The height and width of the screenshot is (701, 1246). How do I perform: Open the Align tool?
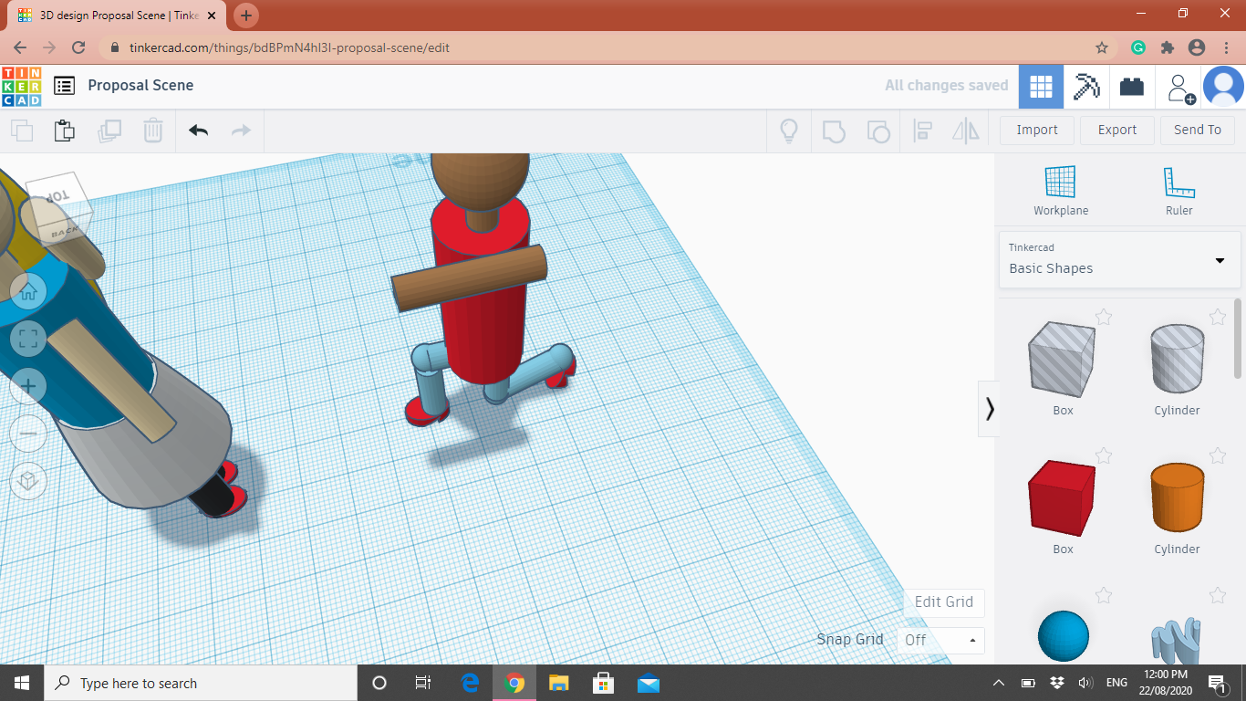pyautogui.click(x=922, y=131)
